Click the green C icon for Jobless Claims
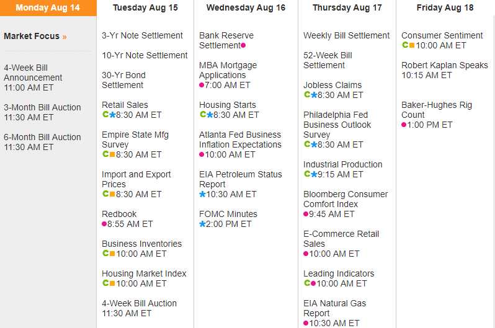 (306, 95)
